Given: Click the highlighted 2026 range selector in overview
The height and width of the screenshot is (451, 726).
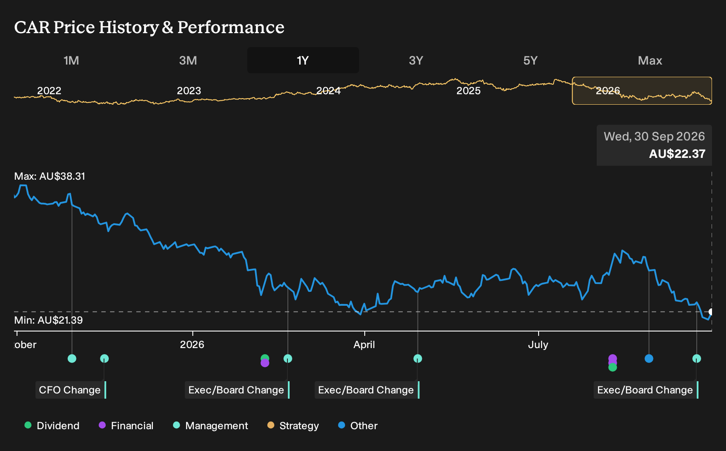Looking at the screenshot, I should pos(642,91).
